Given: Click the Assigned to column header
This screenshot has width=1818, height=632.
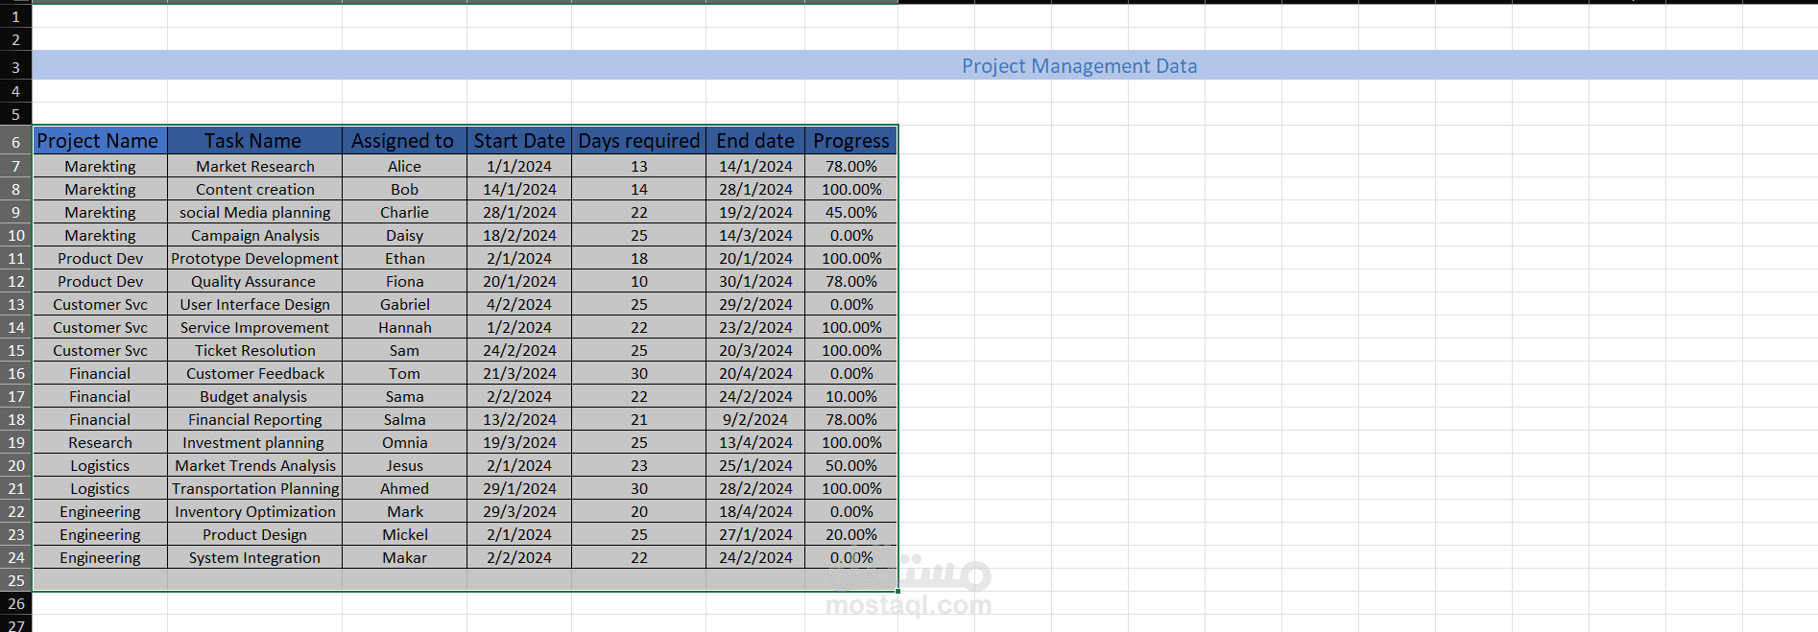Looking at the screenshot, I should coord(404,140).
